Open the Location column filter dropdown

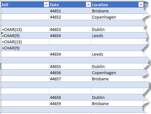141,5
